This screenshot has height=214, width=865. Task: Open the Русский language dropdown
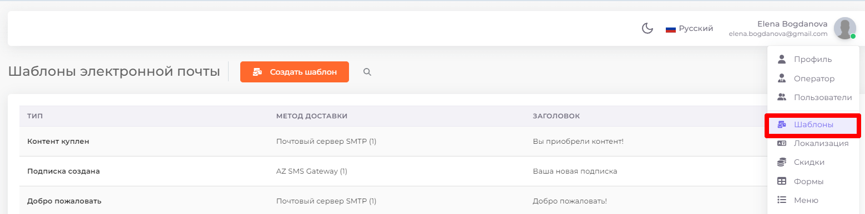tap(689, 28)
